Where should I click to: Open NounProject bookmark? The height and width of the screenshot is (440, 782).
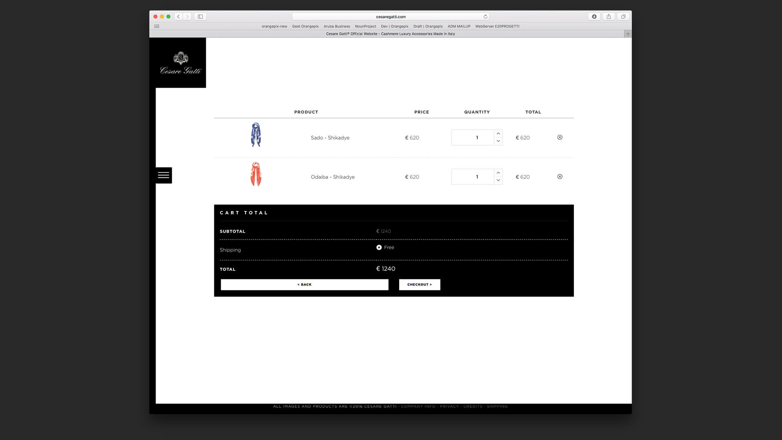tap(365, 26)
